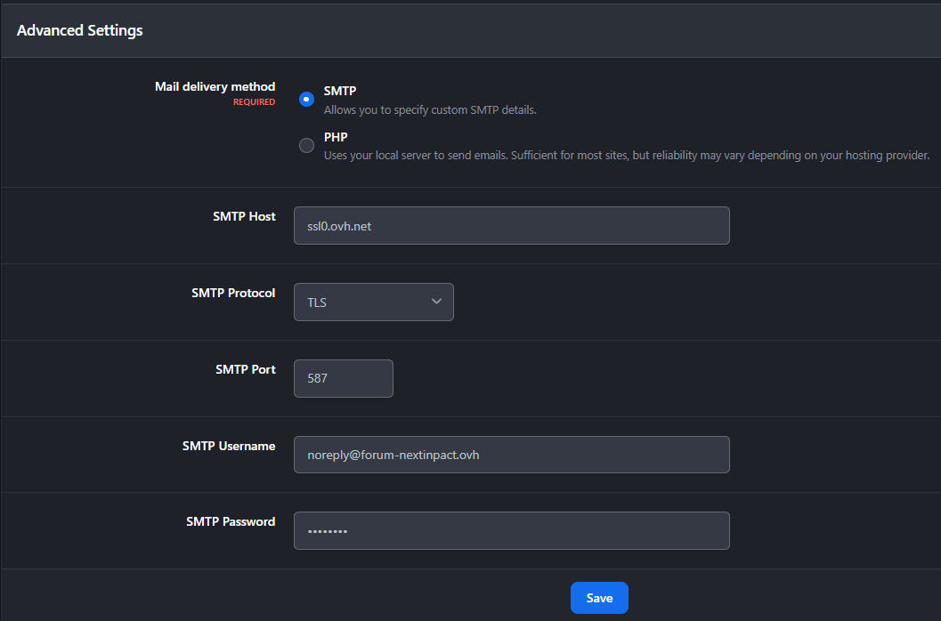The height and width of the screenshot is (621, 941).
Task: Click the SMTP Password label
Action: pyautogui.click(x=231, y=521)
